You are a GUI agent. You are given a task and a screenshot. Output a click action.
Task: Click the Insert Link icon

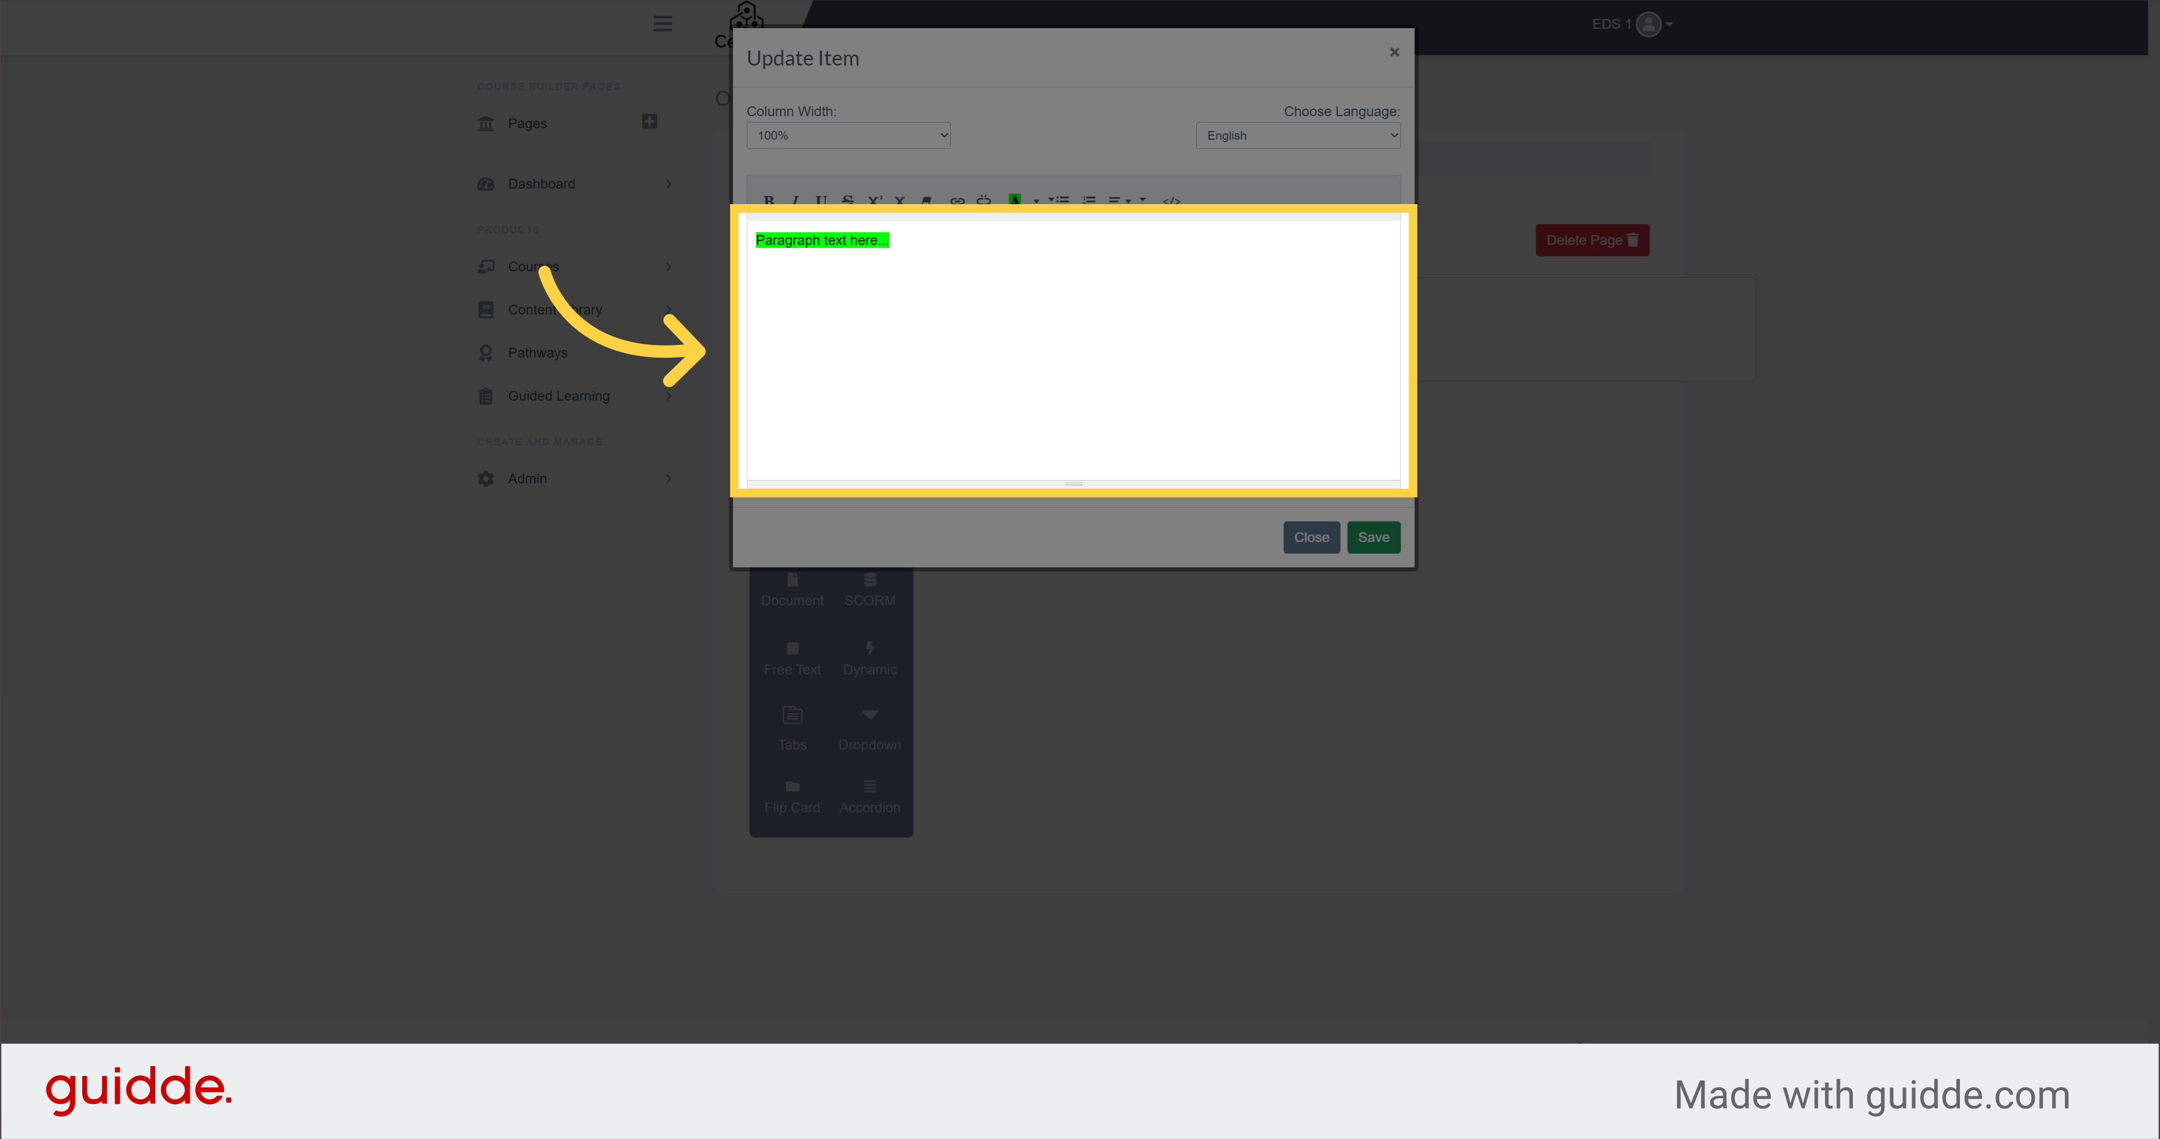click(956, 200)
